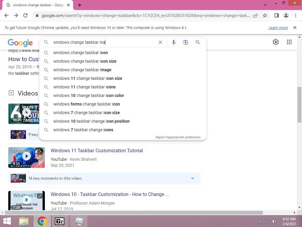Play the Windows 10 customize taskbar thumbnail
The image size is (302, 227).
27,201
